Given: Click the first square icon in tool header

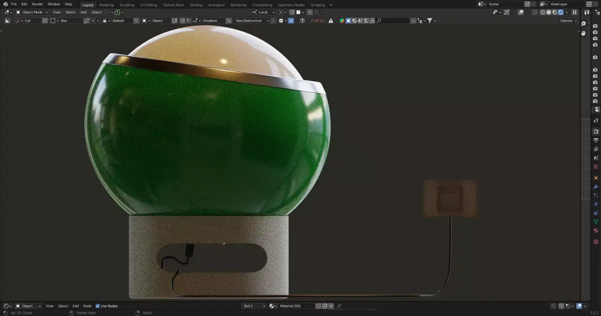Looking at the screenshot, I should (8, 21).
